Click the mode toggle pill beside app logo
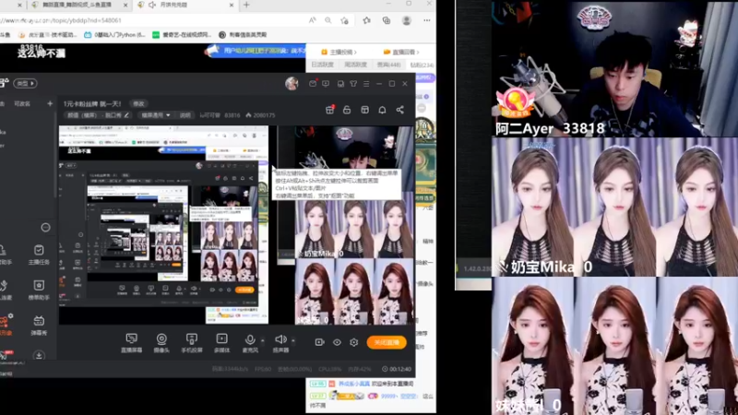738x415 pixels. click(x=25, y=83)
